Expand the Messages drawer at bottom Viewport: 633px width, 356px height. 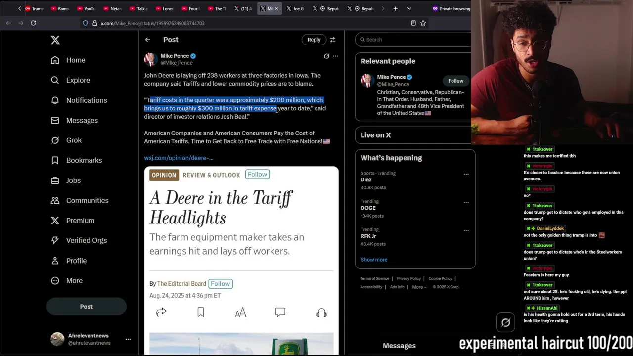coord(399,346)
